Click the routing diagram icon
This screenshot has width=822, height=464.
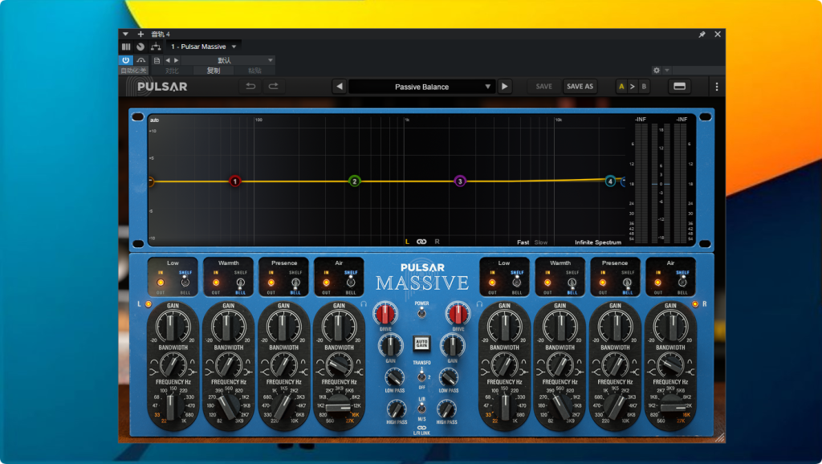point(156,47)
